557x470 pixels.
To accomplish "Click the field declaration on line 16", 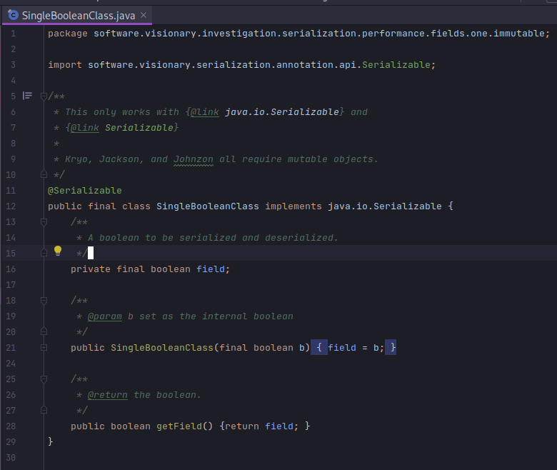I will pos(150,269).
